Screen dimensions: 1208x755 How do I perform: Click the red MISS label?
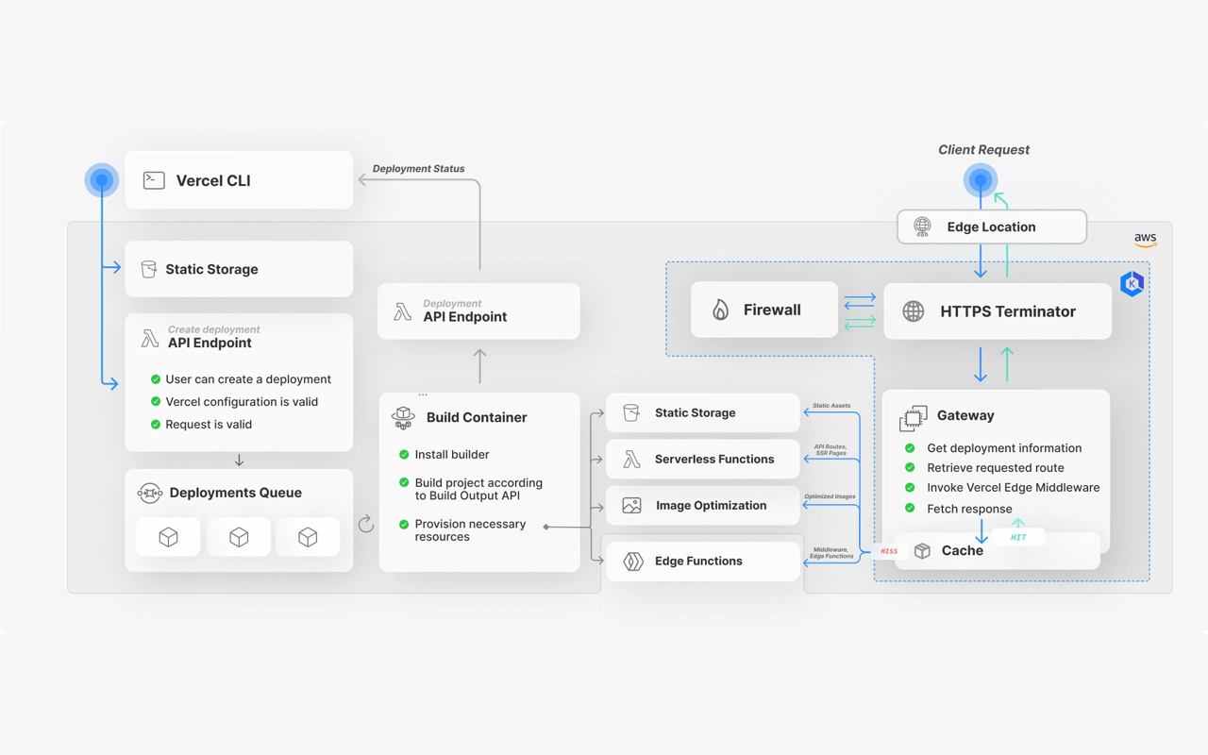[x=889, y=551]
